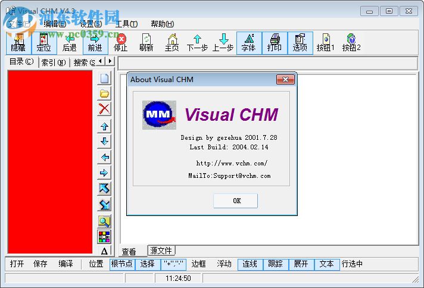Create a new node with the blank page icon
This screenshot has width=424, height=288.
[104, 79]
